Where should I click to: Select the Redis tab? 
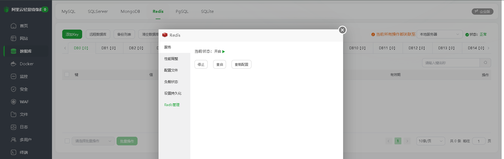(x=158, y=12)
